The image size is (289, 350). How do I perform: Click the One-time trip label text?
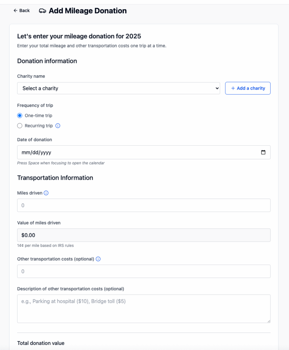(x=38, y=116)
